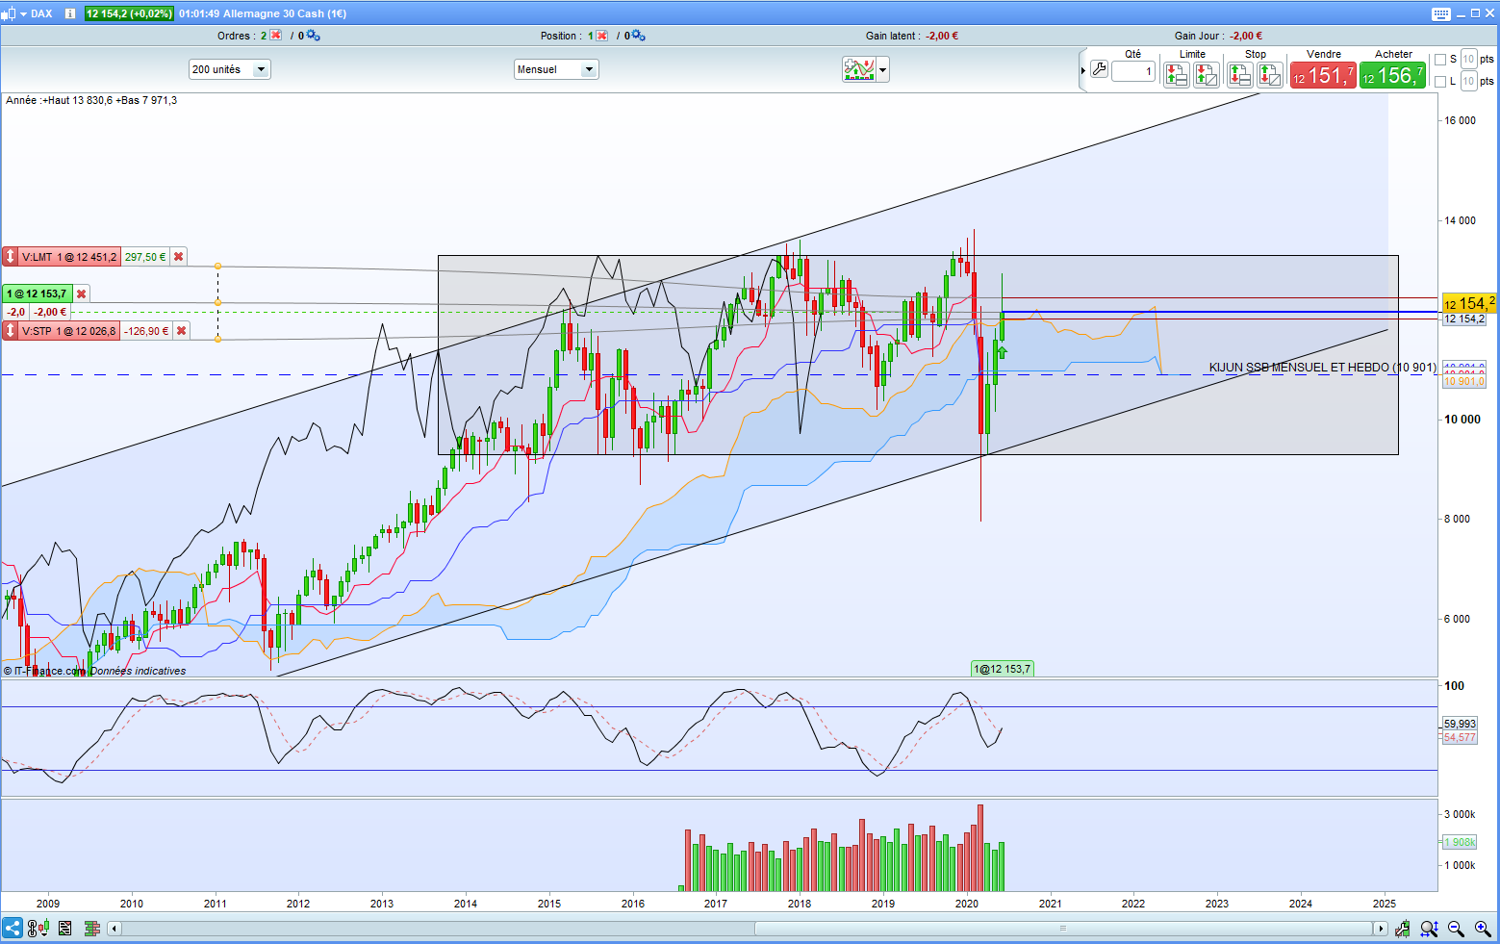Open the 200 unités dropdown
Image resolution: width=1500 pixels, height=944 pixels.
(230, 69)
